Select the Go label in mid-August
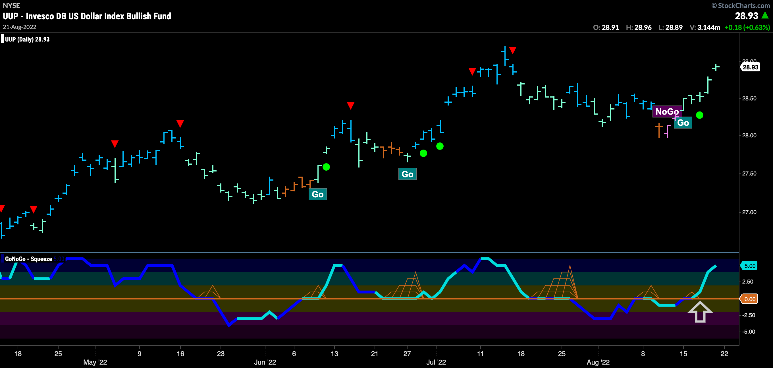 [x=683, y=123]
